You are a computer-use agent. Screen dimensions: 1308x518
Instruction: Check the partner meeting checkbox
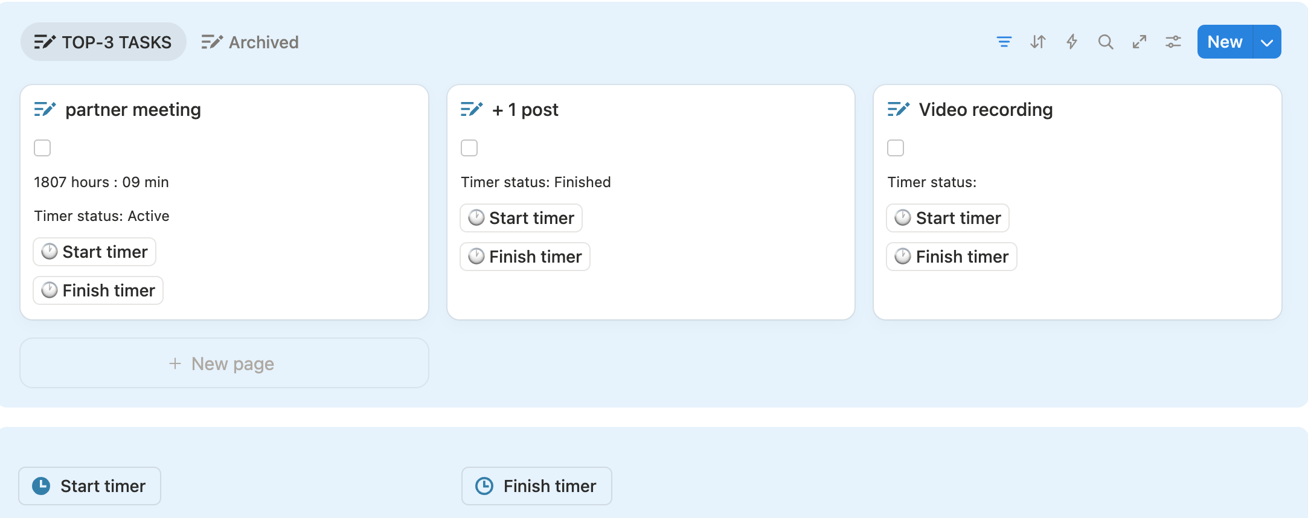42,148
